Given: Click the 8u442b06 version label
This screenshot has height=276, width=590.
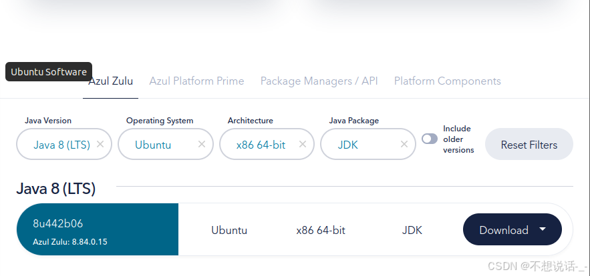Looking at the screenshot, I should tap(58, 224).
